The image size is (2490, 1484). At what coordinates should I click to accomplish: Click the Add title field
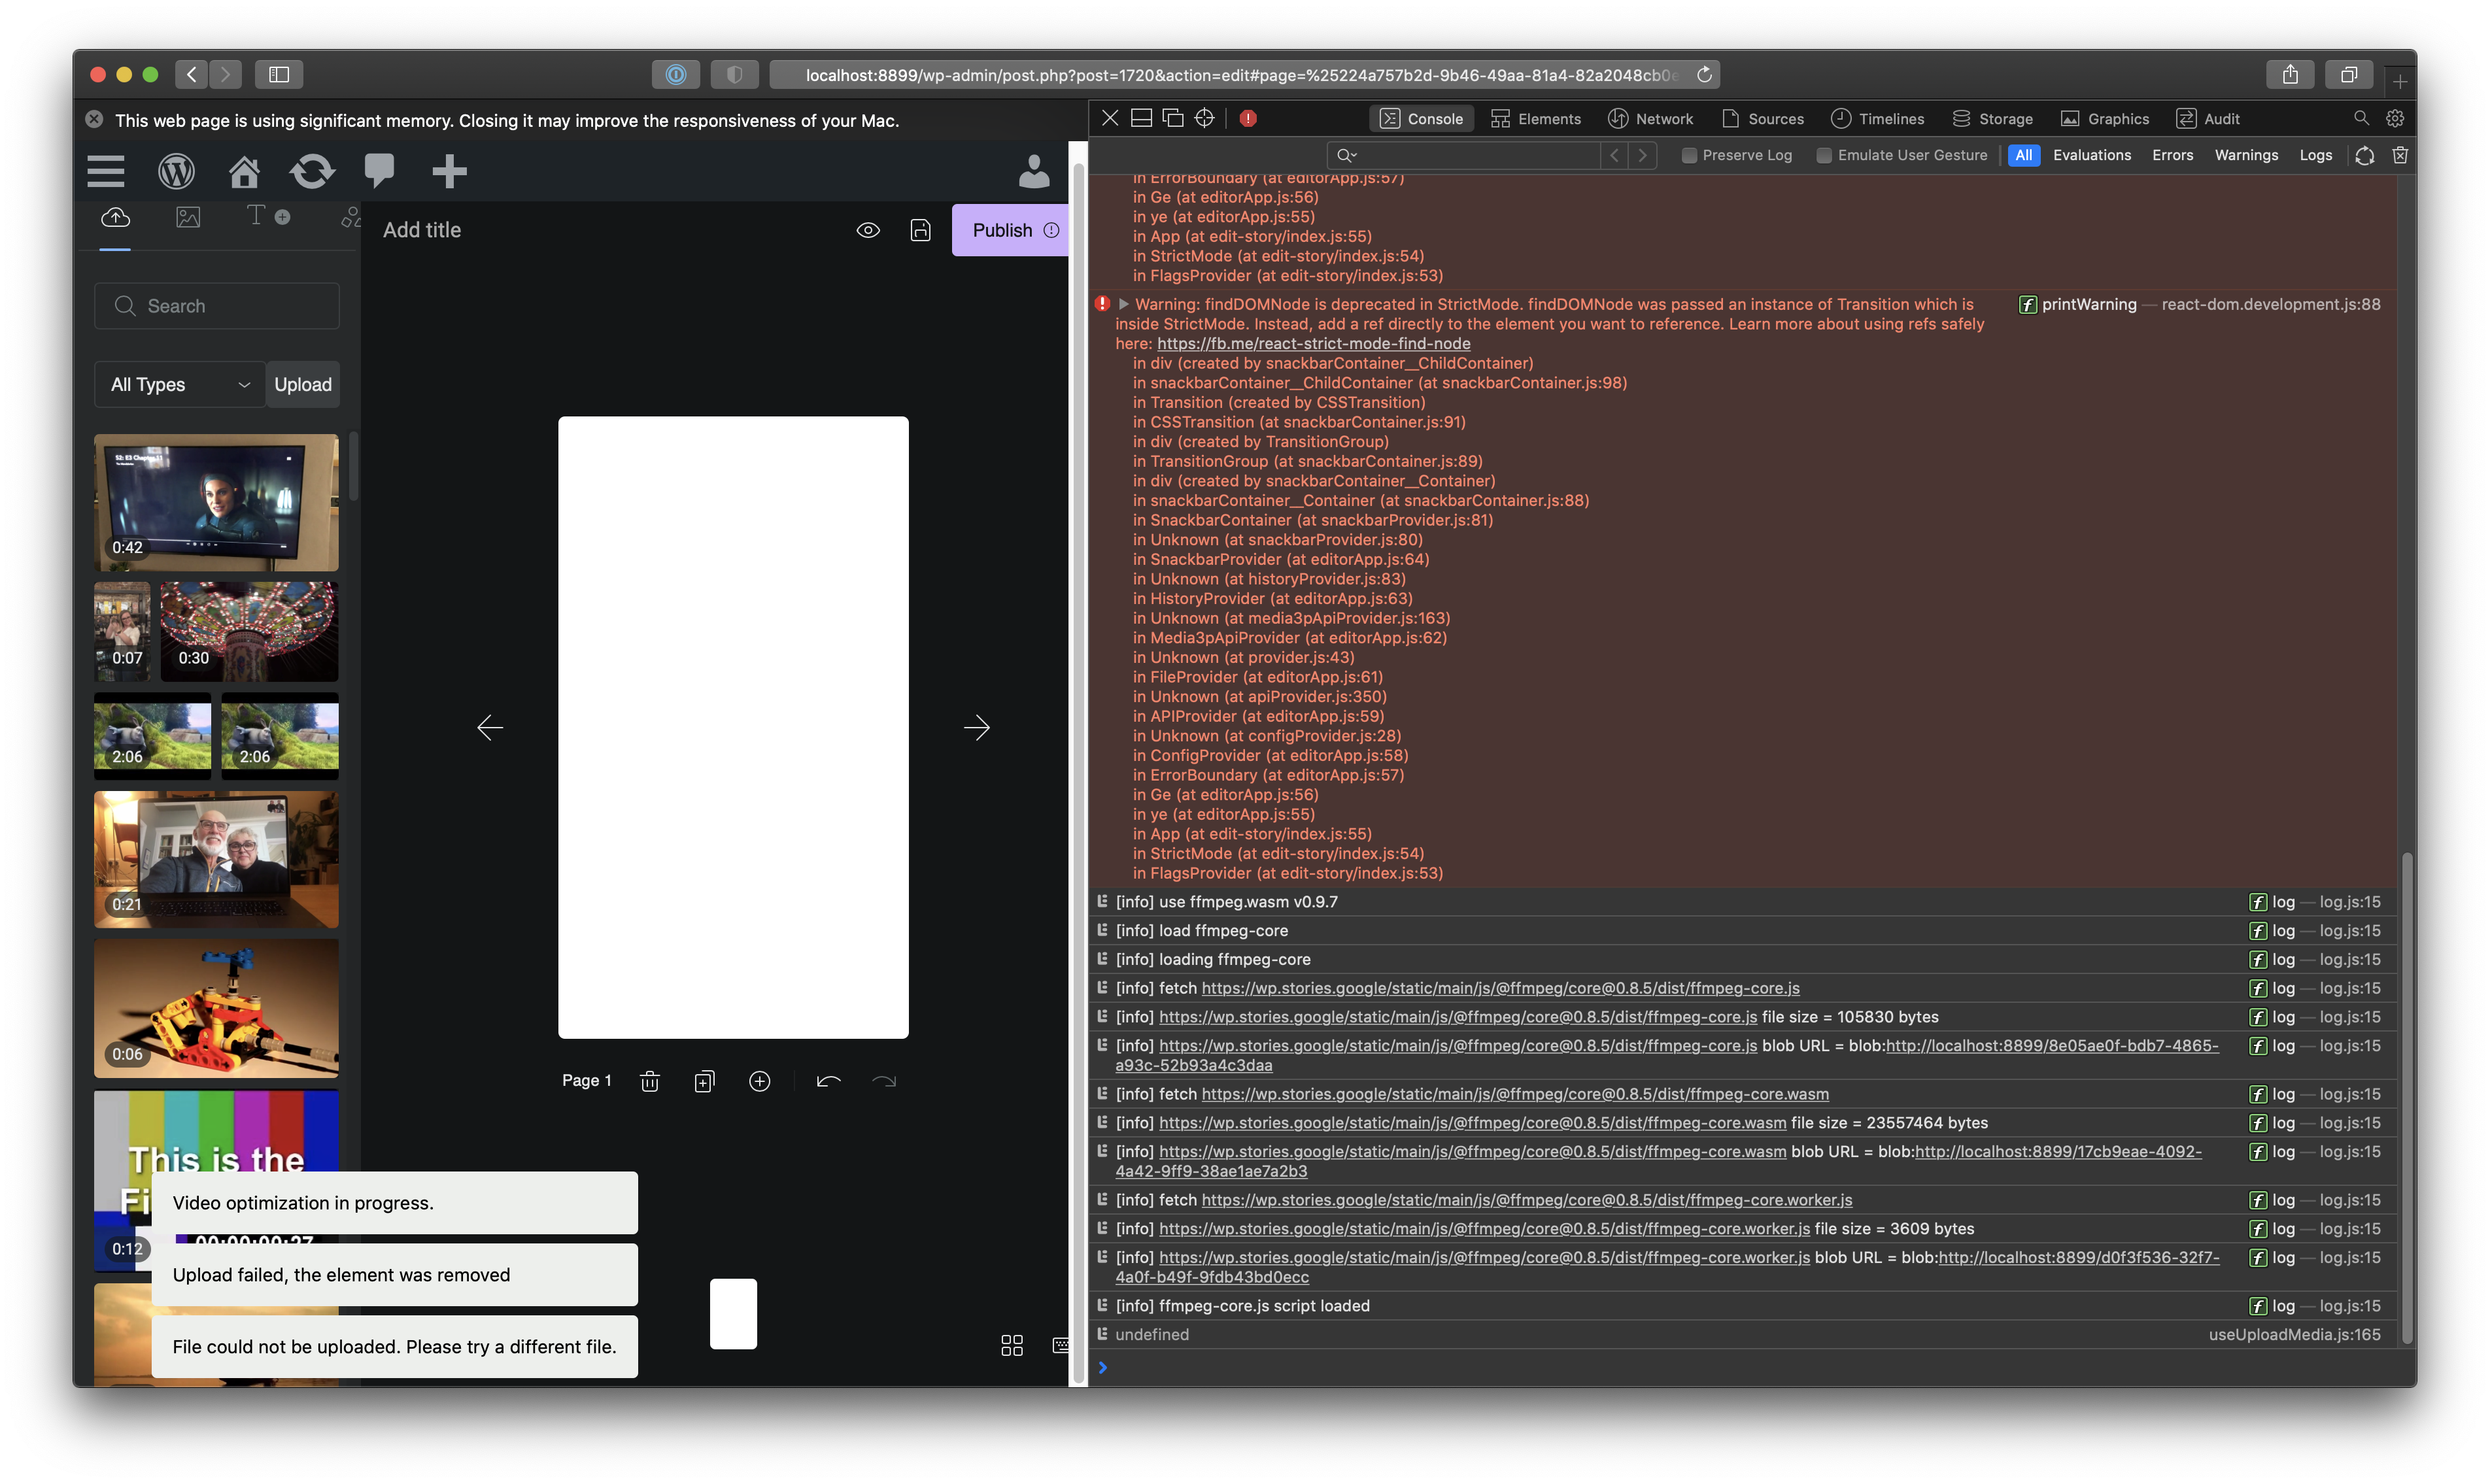tap(422, 230)
